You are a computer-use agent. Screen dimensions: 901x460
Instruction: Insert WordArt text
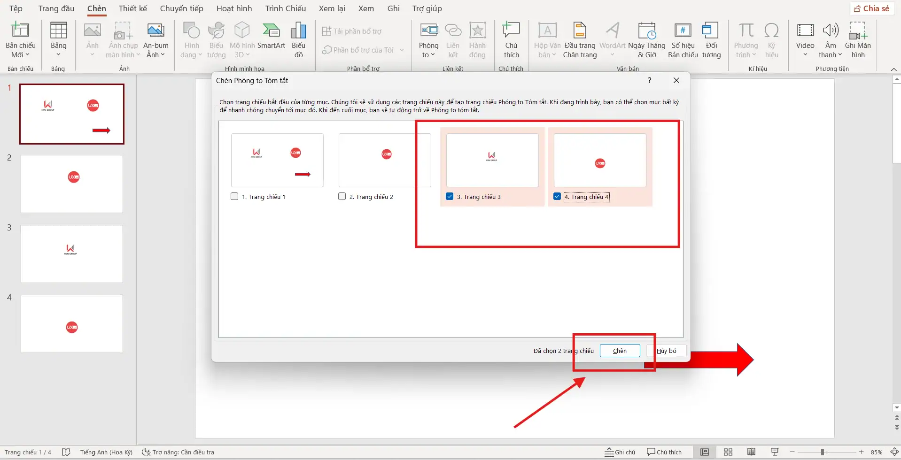coord(612,40)
